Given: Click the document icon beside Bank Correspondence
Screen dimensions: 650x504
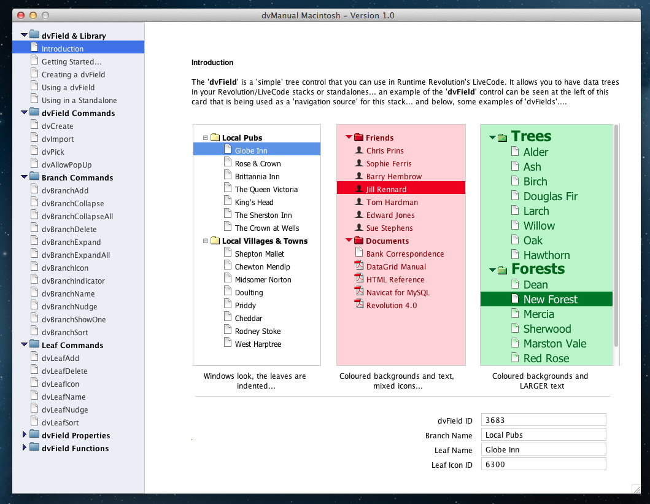Looking at the screenshot, I should coord(359,253).
